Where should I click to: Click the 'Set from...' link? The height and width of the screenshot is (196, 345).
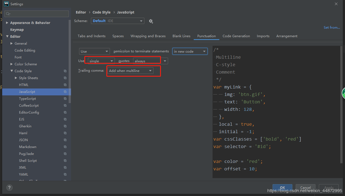[x=332, y=28]
